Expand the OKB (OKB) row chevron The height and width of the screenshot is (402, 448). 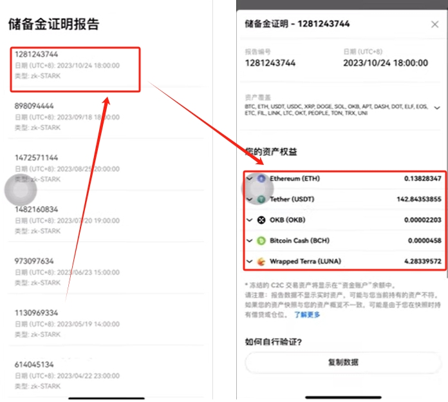tap(250, 220)
